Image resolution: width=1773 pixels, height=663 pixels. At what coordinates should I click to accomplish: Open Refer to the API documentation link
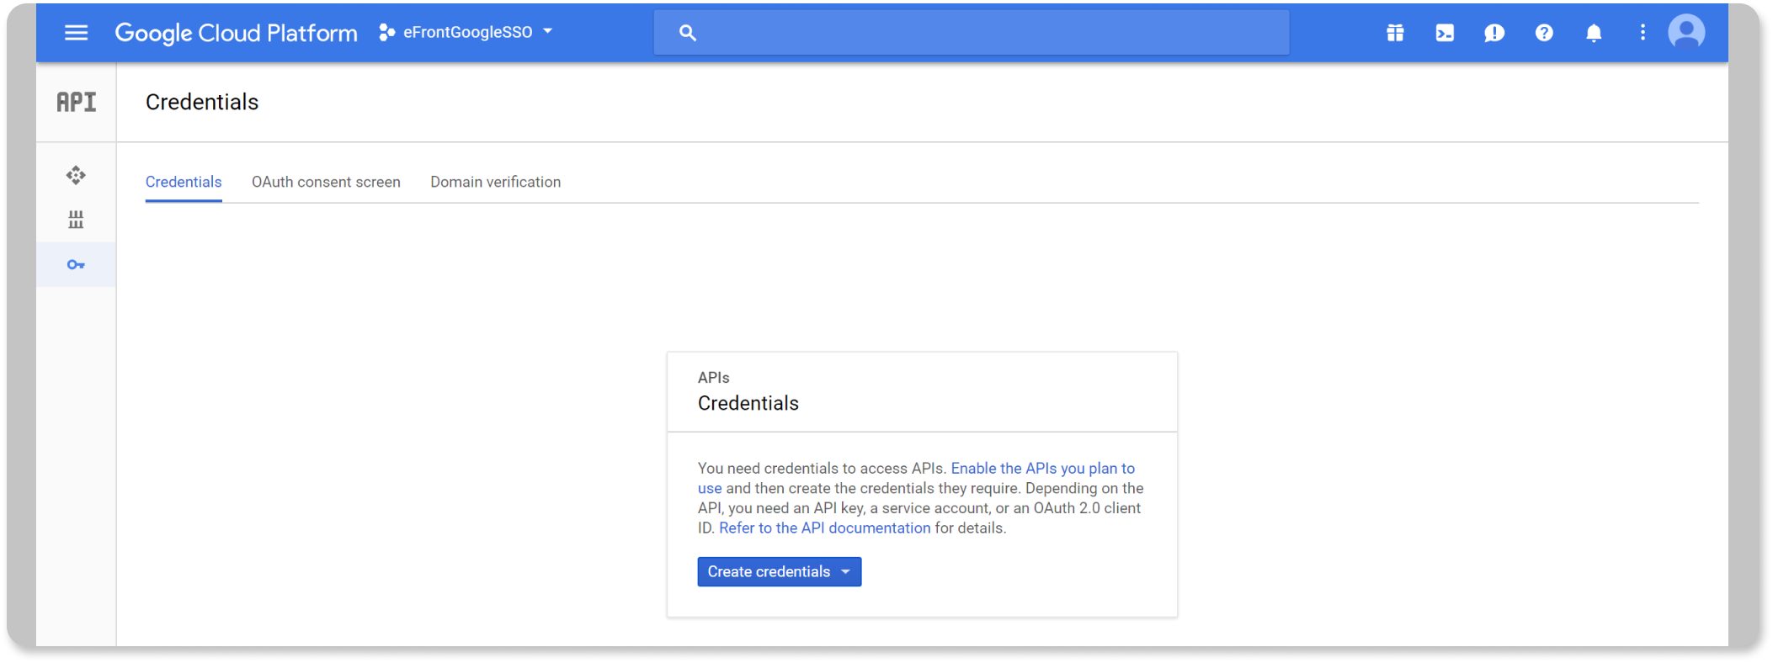(x=824, y=528)
